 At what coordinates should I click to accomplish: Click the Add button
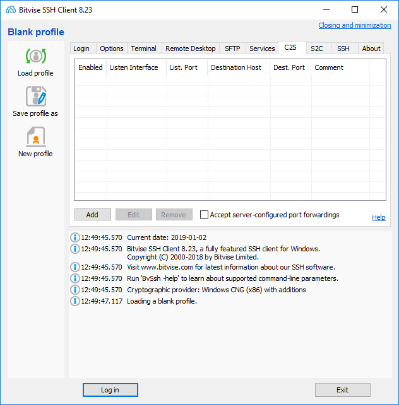pos(92,215)
